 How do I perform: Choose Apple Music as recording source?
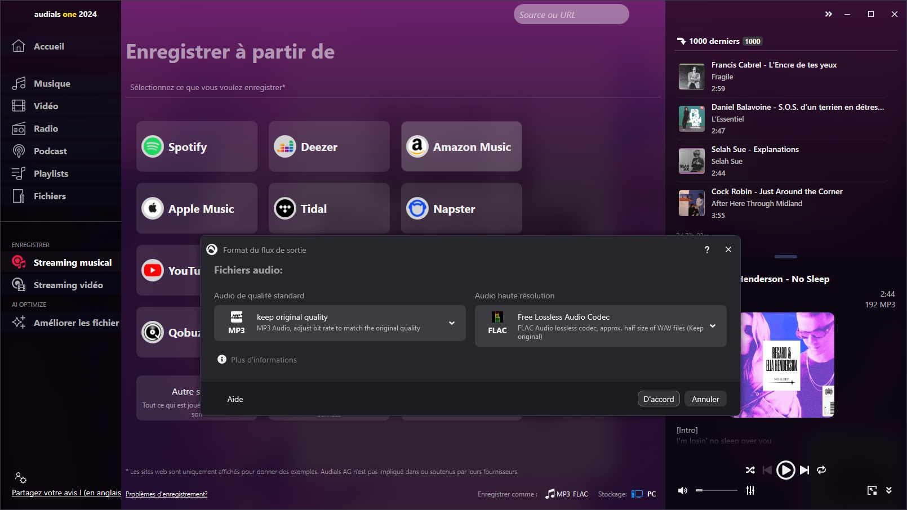point(197,208)
